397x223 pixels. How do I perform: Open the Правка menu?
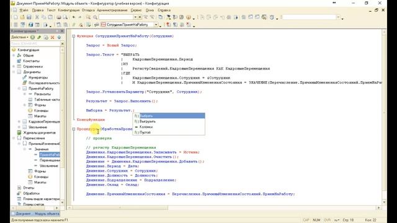(38, 10)
